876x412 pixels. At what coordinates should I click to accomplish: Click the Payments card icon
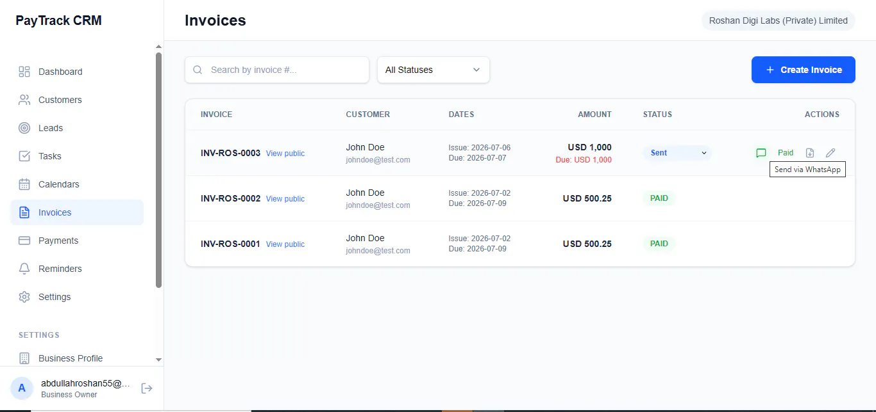click(x=24, y=241)
